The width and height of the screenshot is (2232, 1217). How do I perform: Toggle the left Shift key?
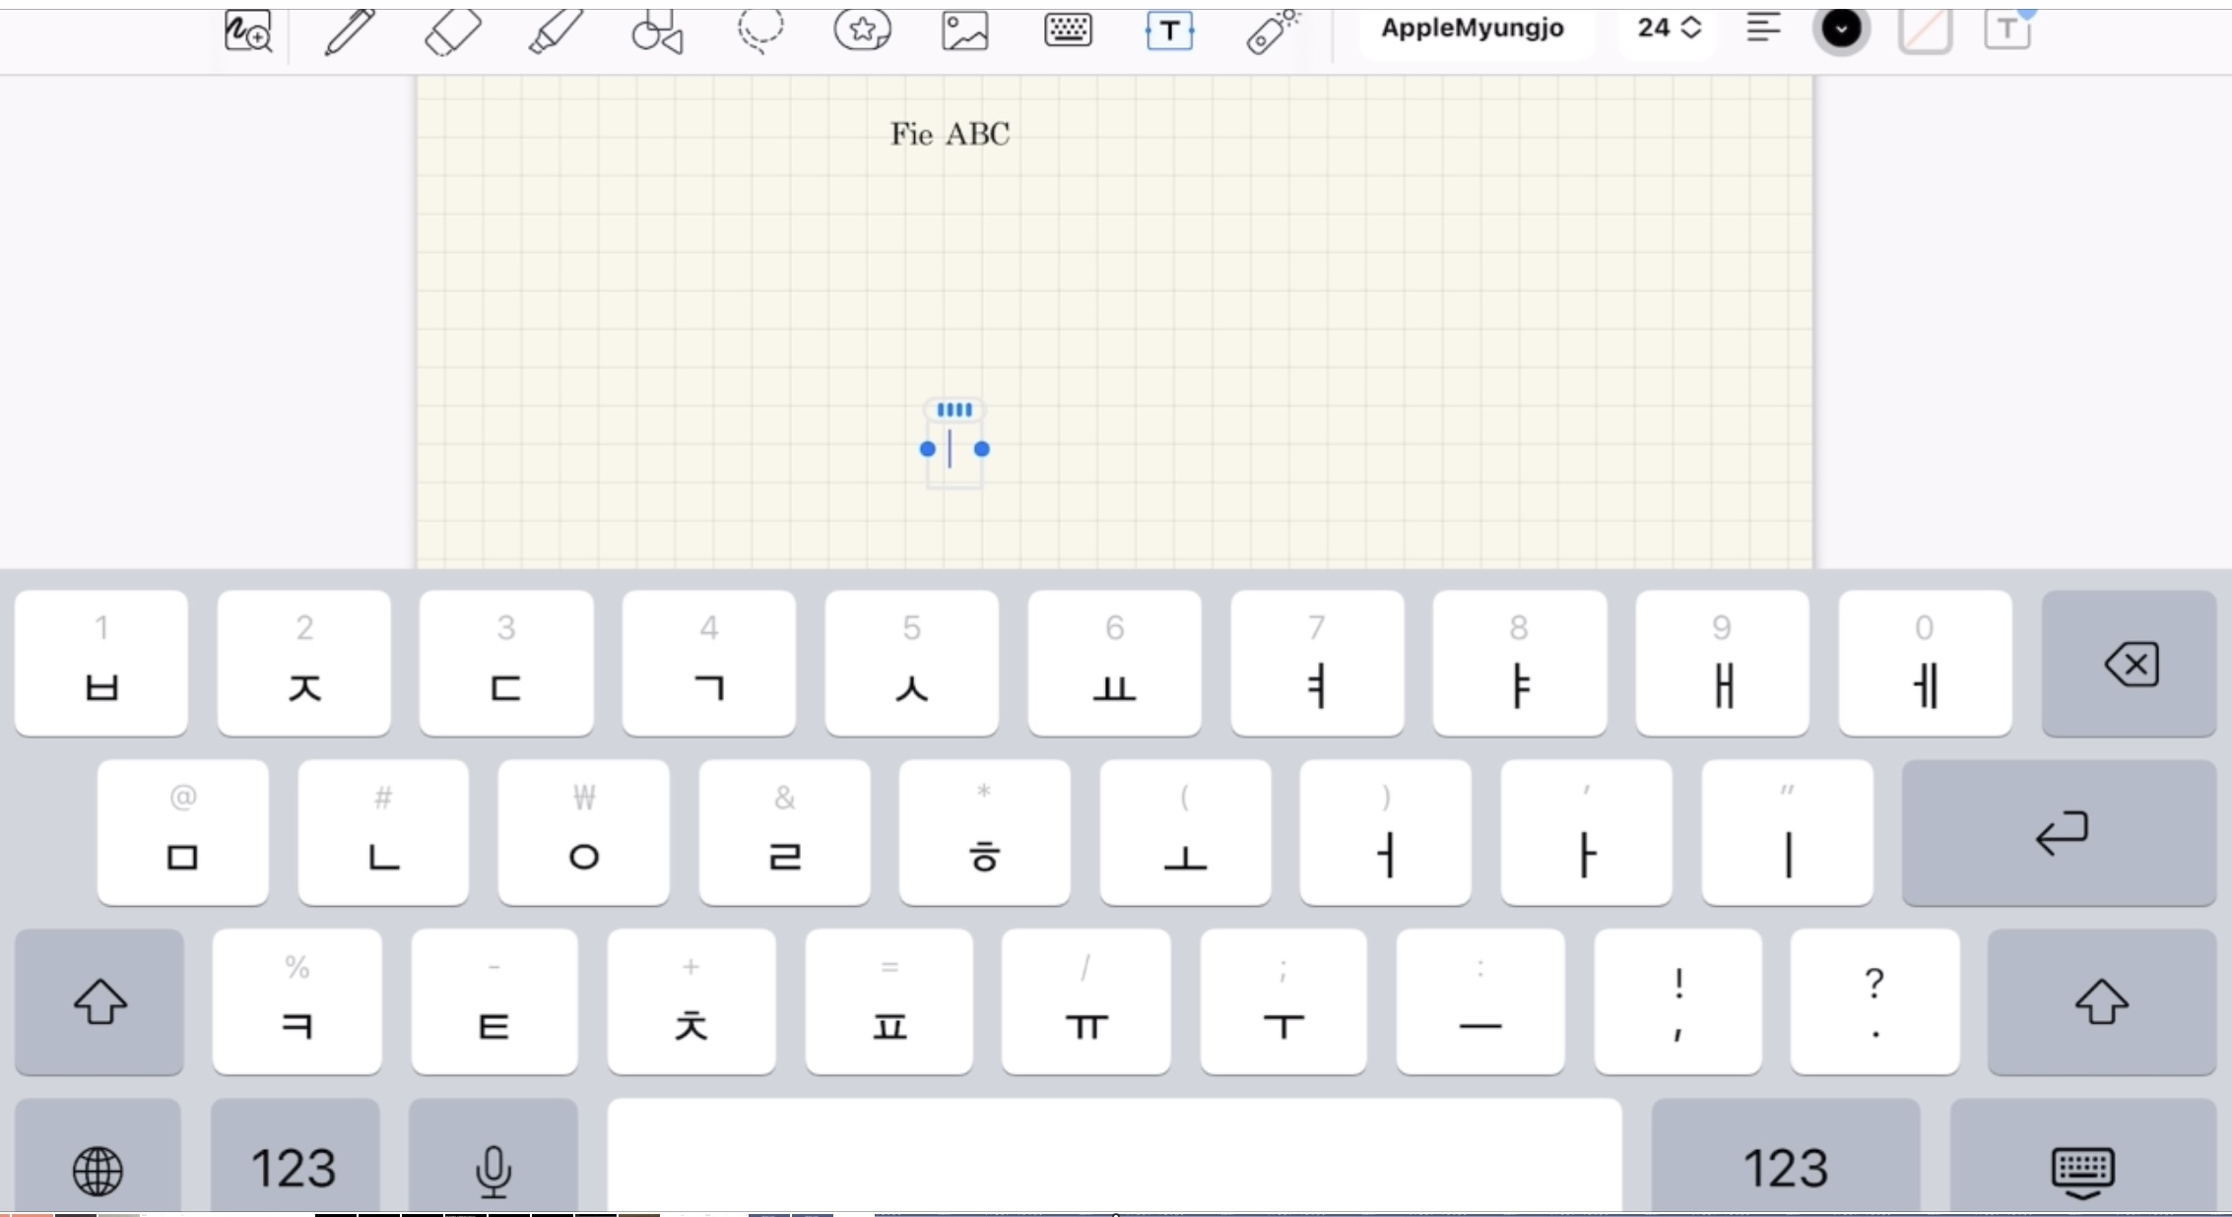(x=99, y=1001)
